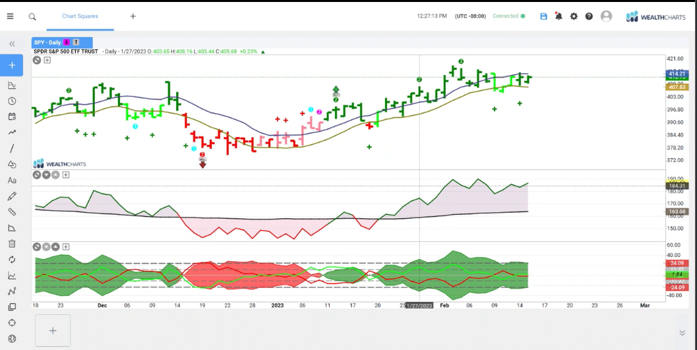Viewport: 697px width, 350px height.
Task: Open the clock timeframe tool
Action: tap(12, 101)
